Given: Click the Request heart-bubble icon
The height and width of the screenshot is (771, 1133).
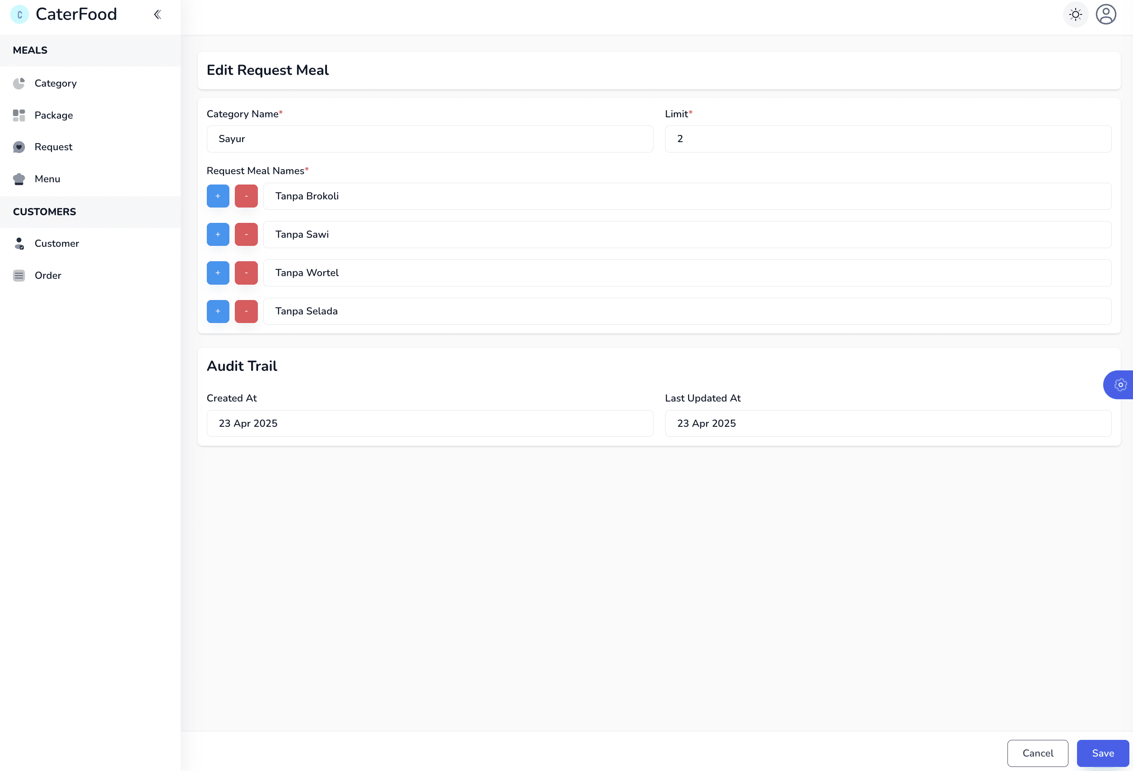Looking at the screenshot, I should tap(19, 147).
